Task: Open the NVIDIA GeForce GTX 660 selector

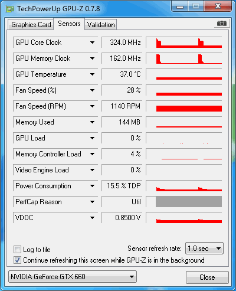Action: tap(73, 277)
